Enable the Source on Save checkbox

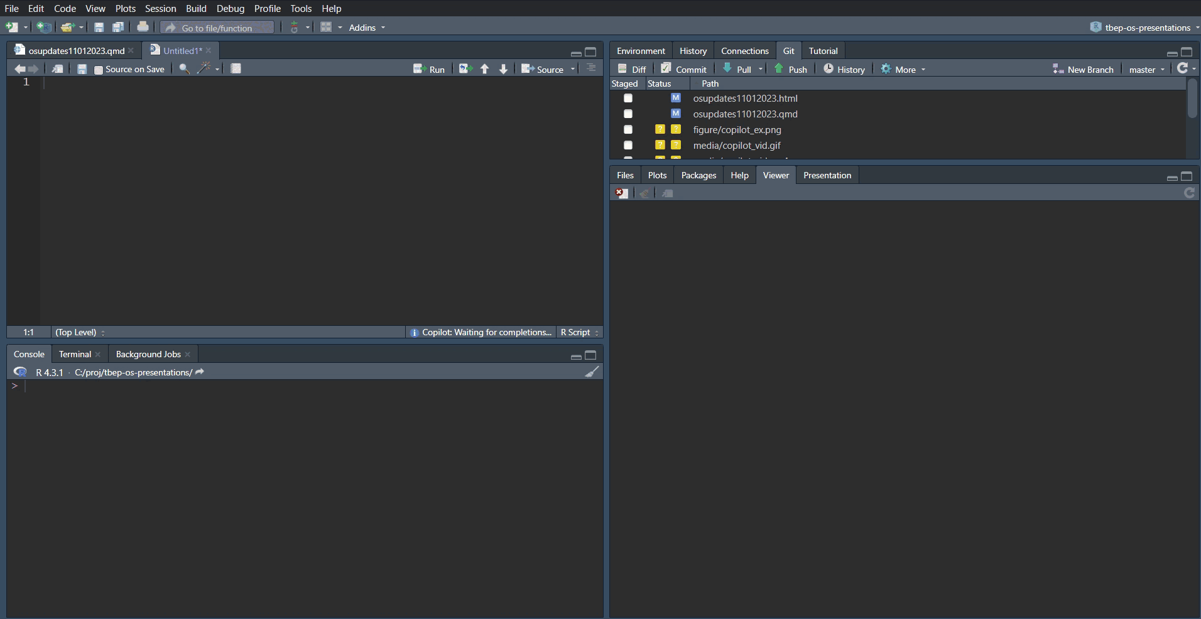click(99, 70)
